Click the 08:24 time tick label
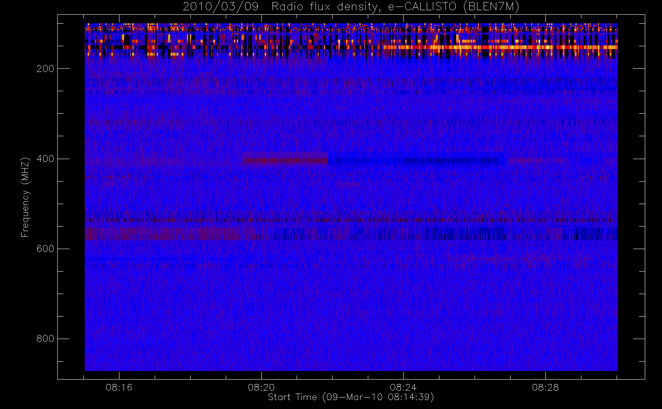This screenshot has height=409, width=662. [403, 387]
